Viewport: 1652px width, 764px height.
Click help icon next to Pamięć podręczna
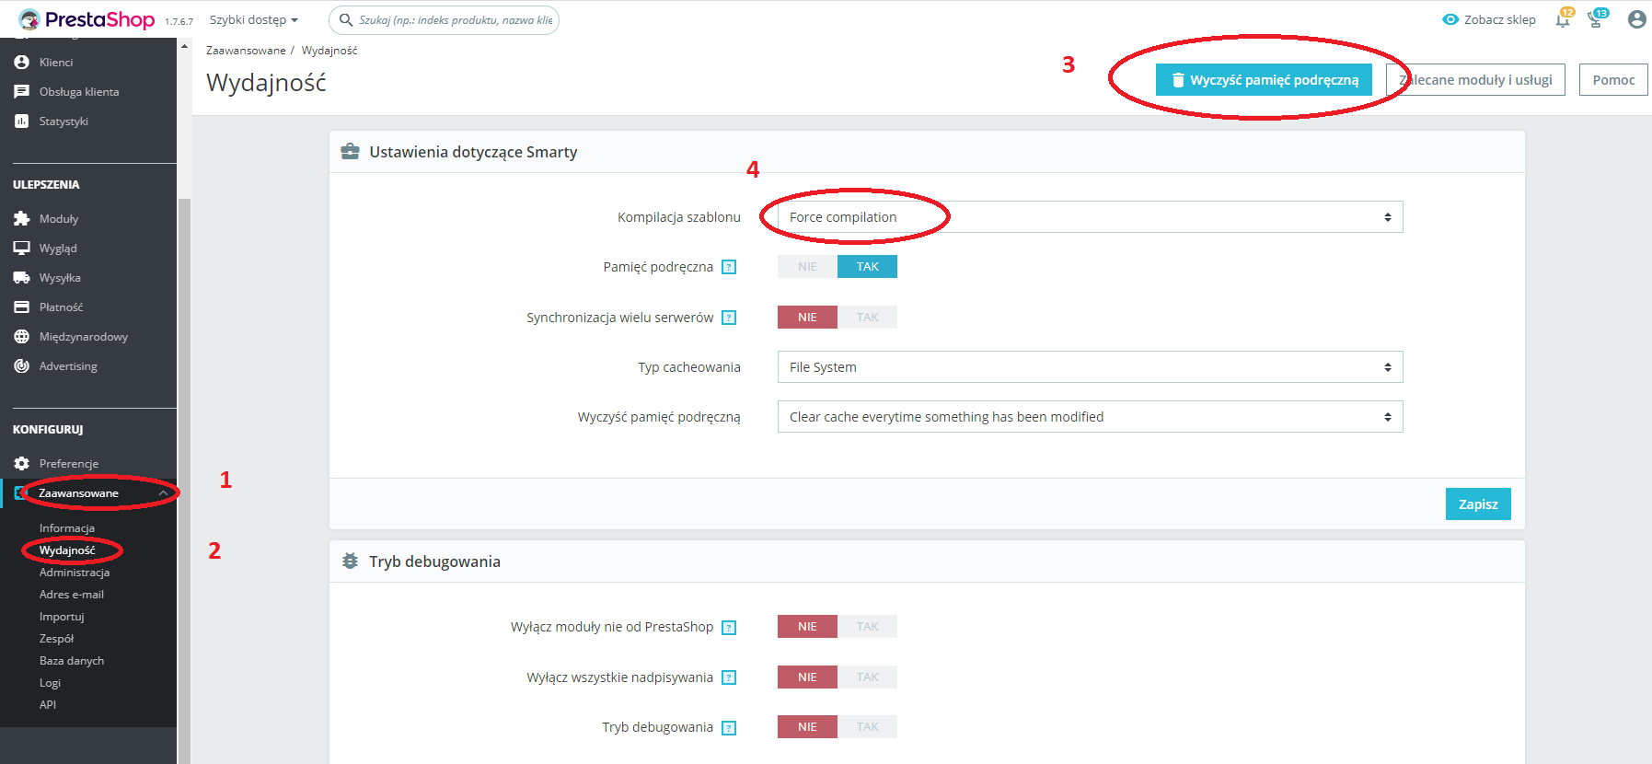click(729, 268)
